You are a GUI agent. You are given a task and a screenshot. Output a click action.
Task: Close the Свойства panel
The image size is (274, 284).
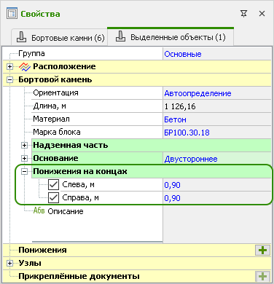point(262,14)
